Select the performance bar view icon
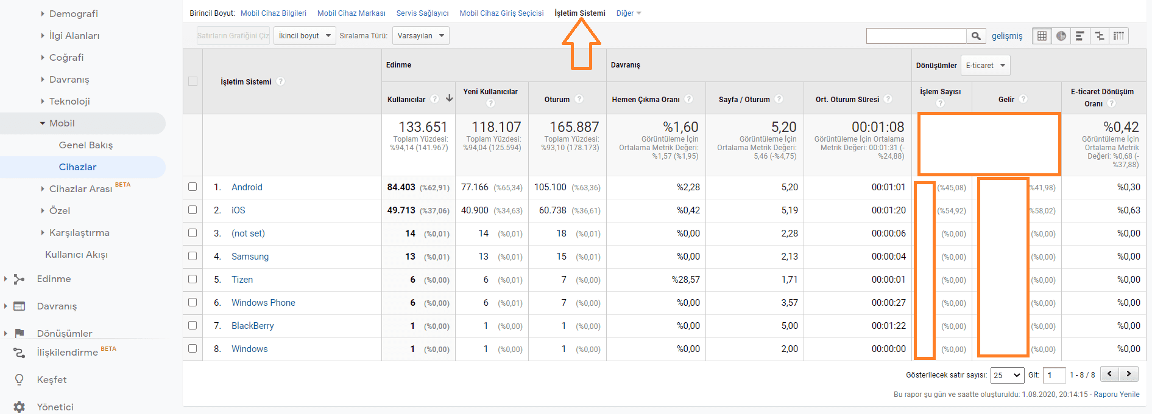This screenshot has width=1152, height=414. [x=1080, y=36]
